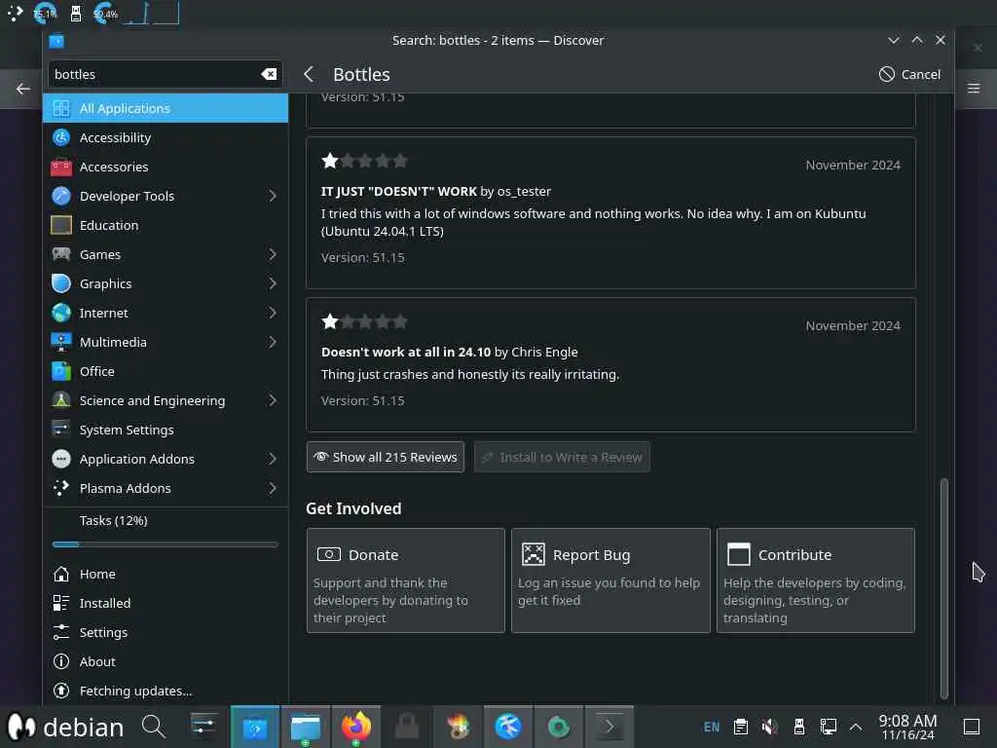The image size is (997, 748).
Task: Click EN keyboard layout indicator
Action: [712, 727]
